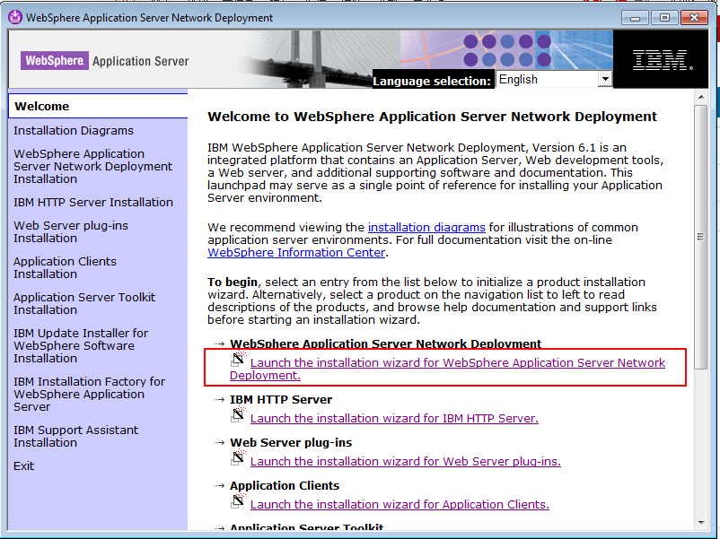
Task: Click the 'Welcome to WebSphere Application Server' page title
Action: (432, 117)
